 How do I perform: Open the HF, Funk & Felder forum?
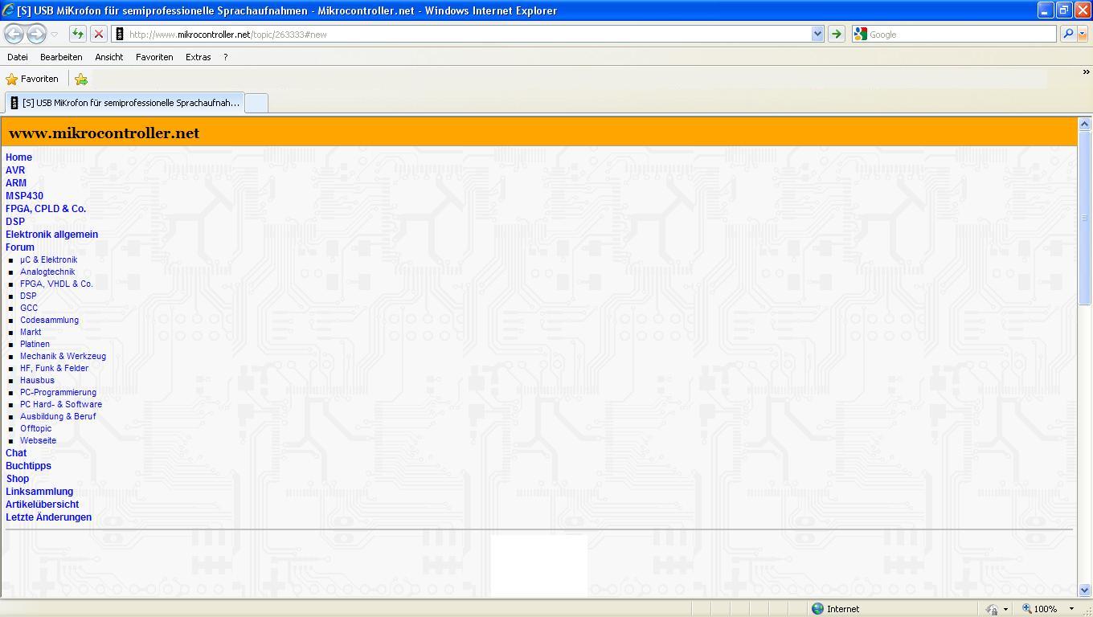pyautogui.click(x=55, y=368)
